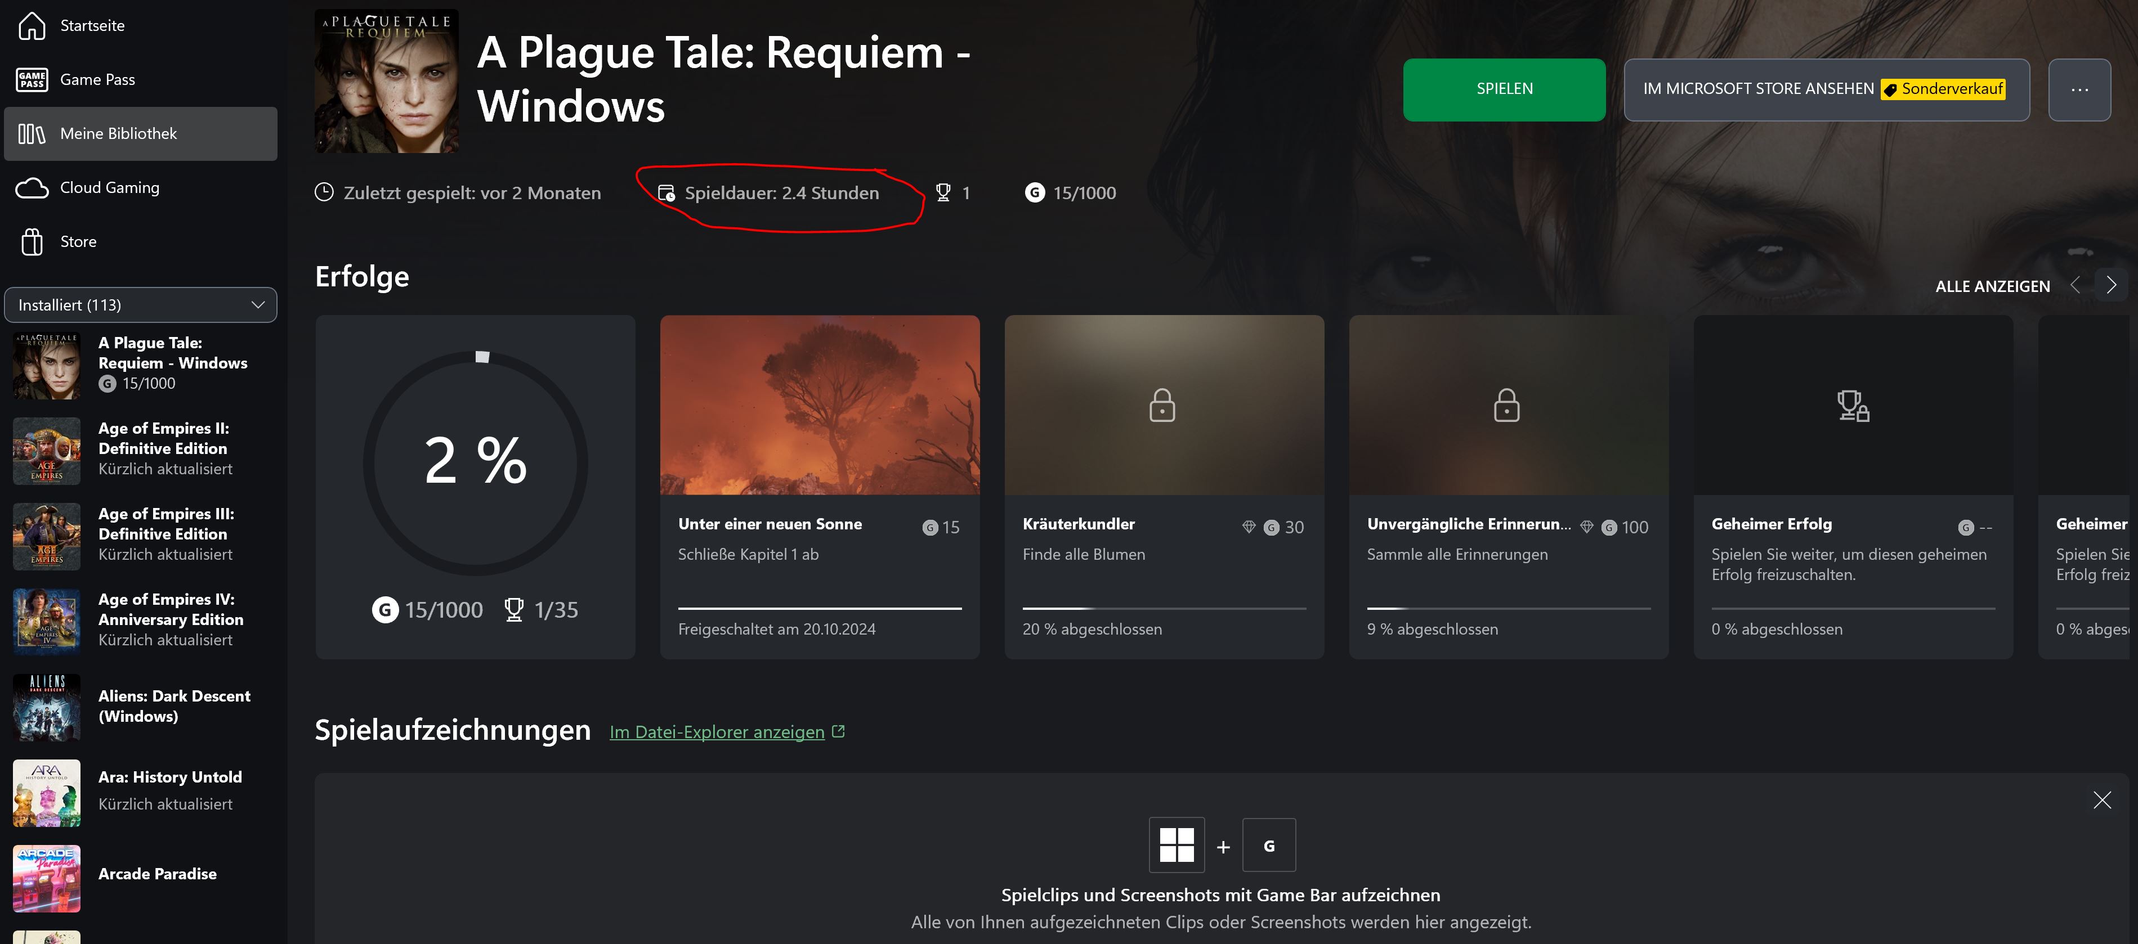Image resolution: width=2138 pixels, height=944 pixels.
Task: Click the Finde alle Blumen description
Action: [1083, 554]
